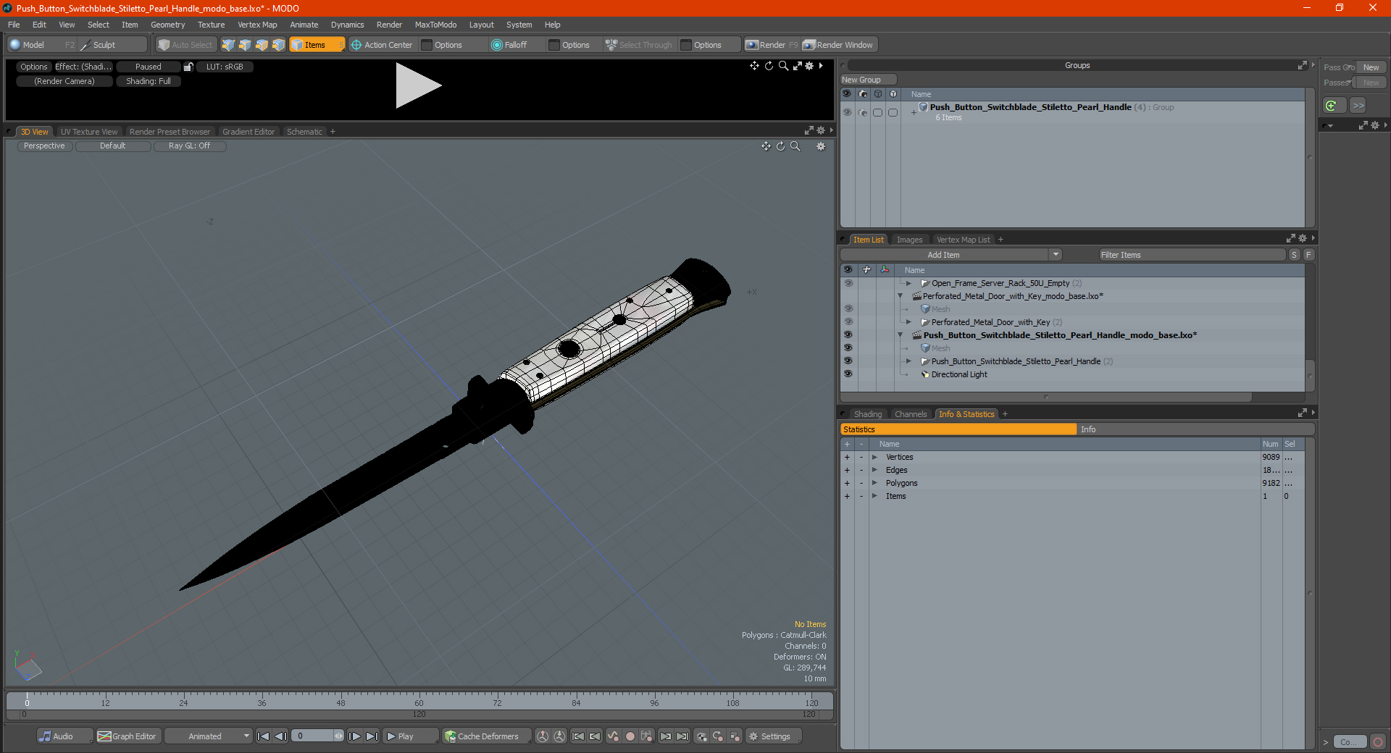
Task: Open preview pane gear settings
Action: (x=809, y=66)
